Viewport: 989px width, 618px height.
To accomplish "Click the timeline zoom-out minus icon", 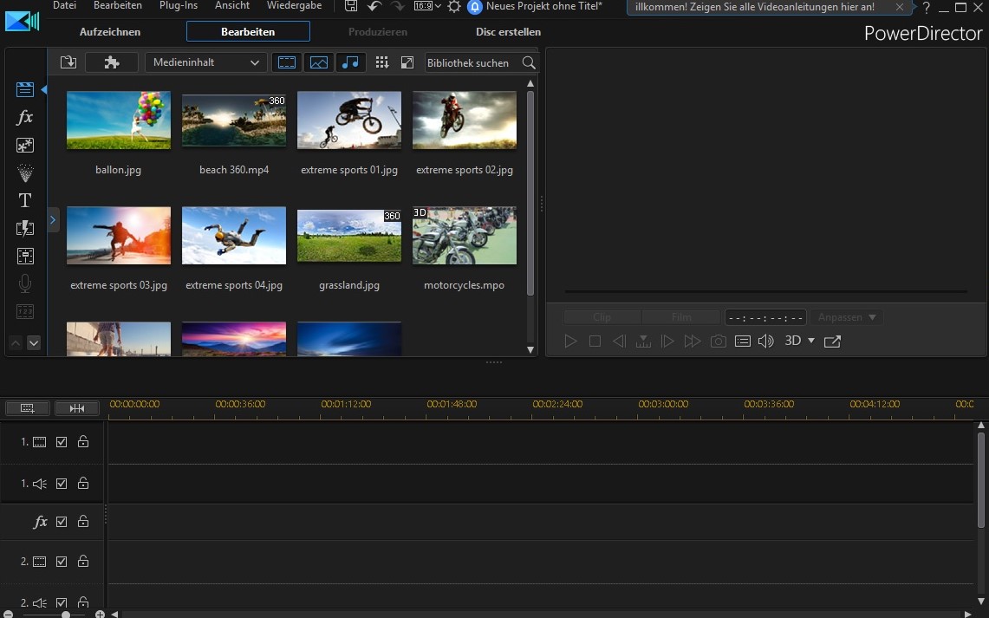I will point(8,615).
